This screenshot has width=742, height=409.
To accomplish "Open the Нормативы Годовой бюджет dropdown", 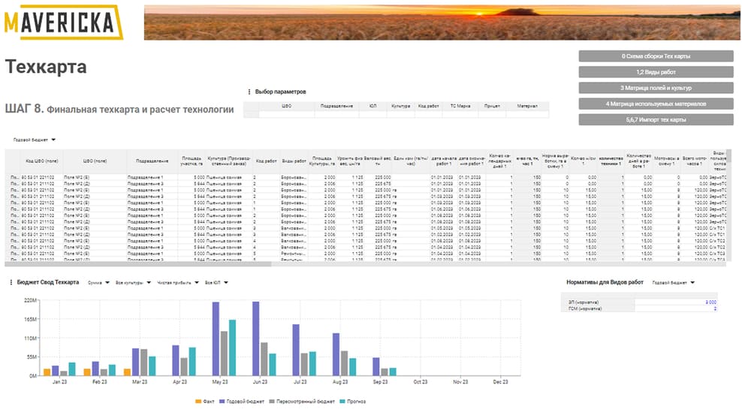I will tap(674, 283).
